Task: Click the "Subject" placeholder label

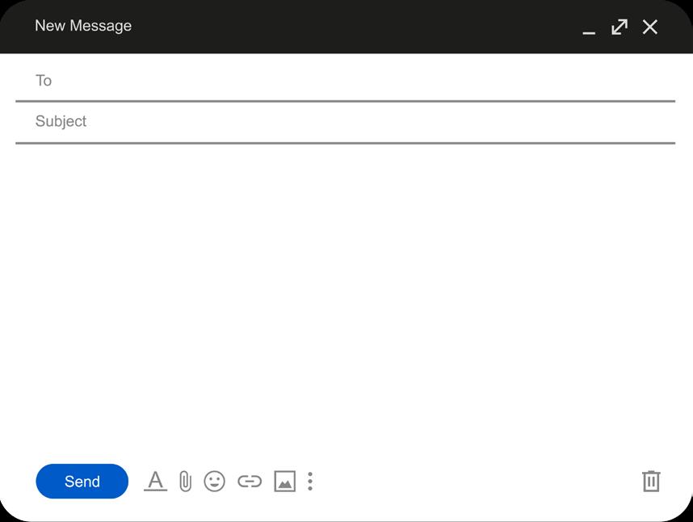Action: (61, 122)
